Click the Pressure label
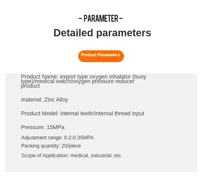The width and height of the screenshot is (202, 182). coord(33,127)
